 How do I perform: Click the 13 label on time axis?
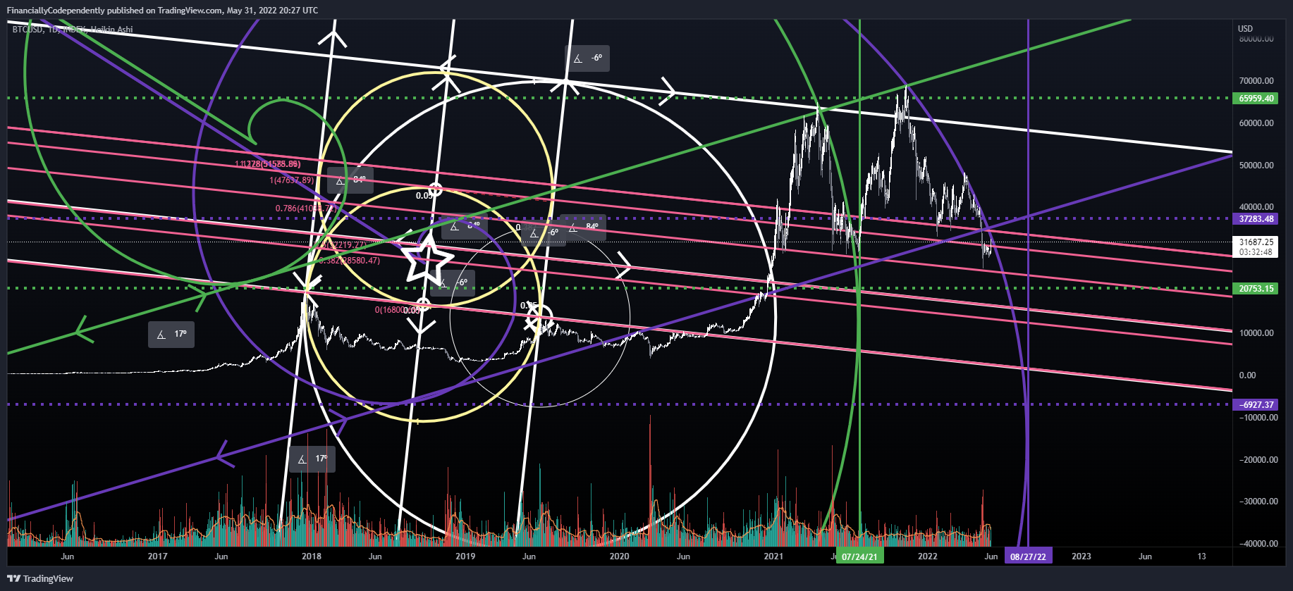(1201, 556)
